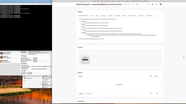Click the 'Drag files here' upload area

click(119, 85)
